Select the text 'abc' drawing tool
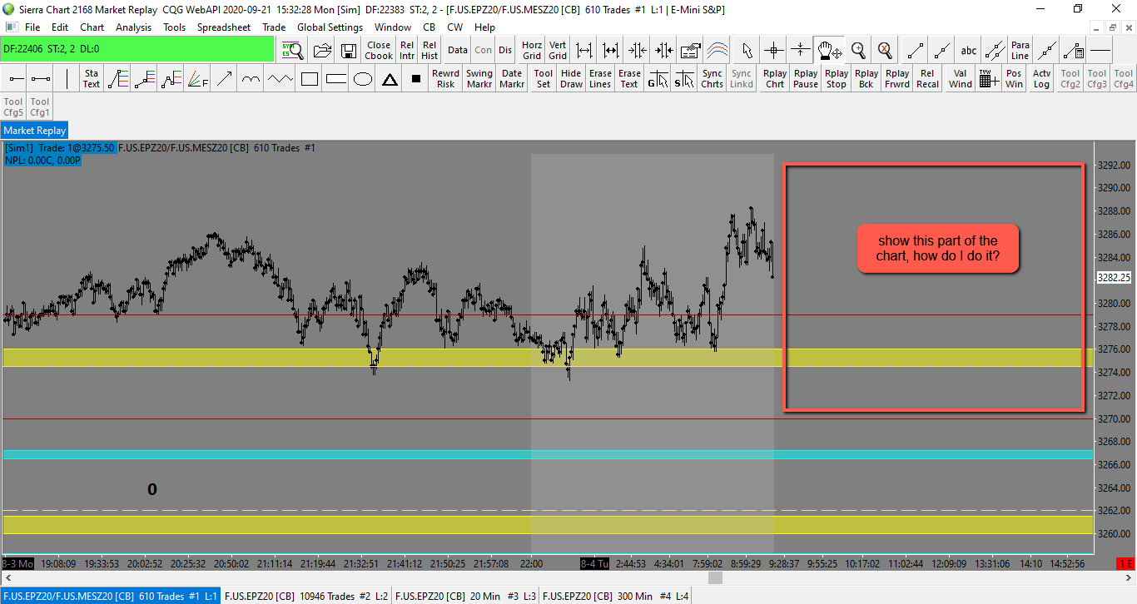 coord(969,50)
